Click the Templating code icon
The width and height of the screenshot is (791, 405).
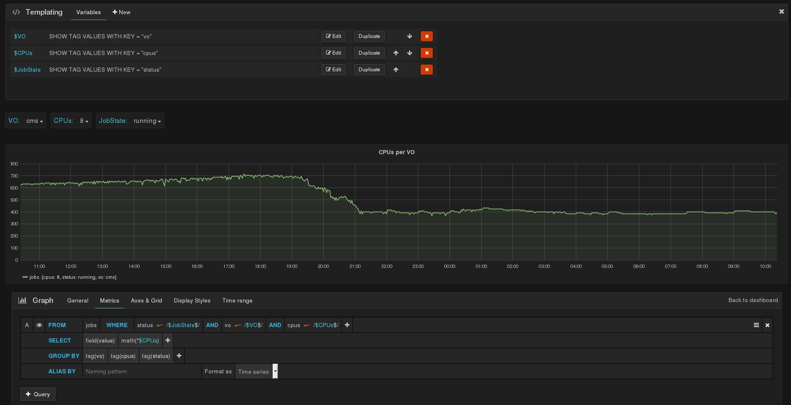[16, 12]
